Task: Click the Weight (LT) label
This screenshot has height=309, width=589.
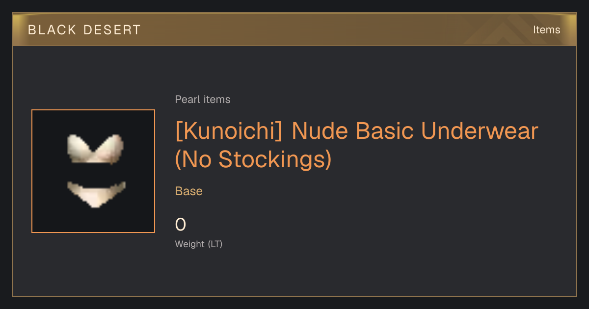Action: [x=199, y=244]
